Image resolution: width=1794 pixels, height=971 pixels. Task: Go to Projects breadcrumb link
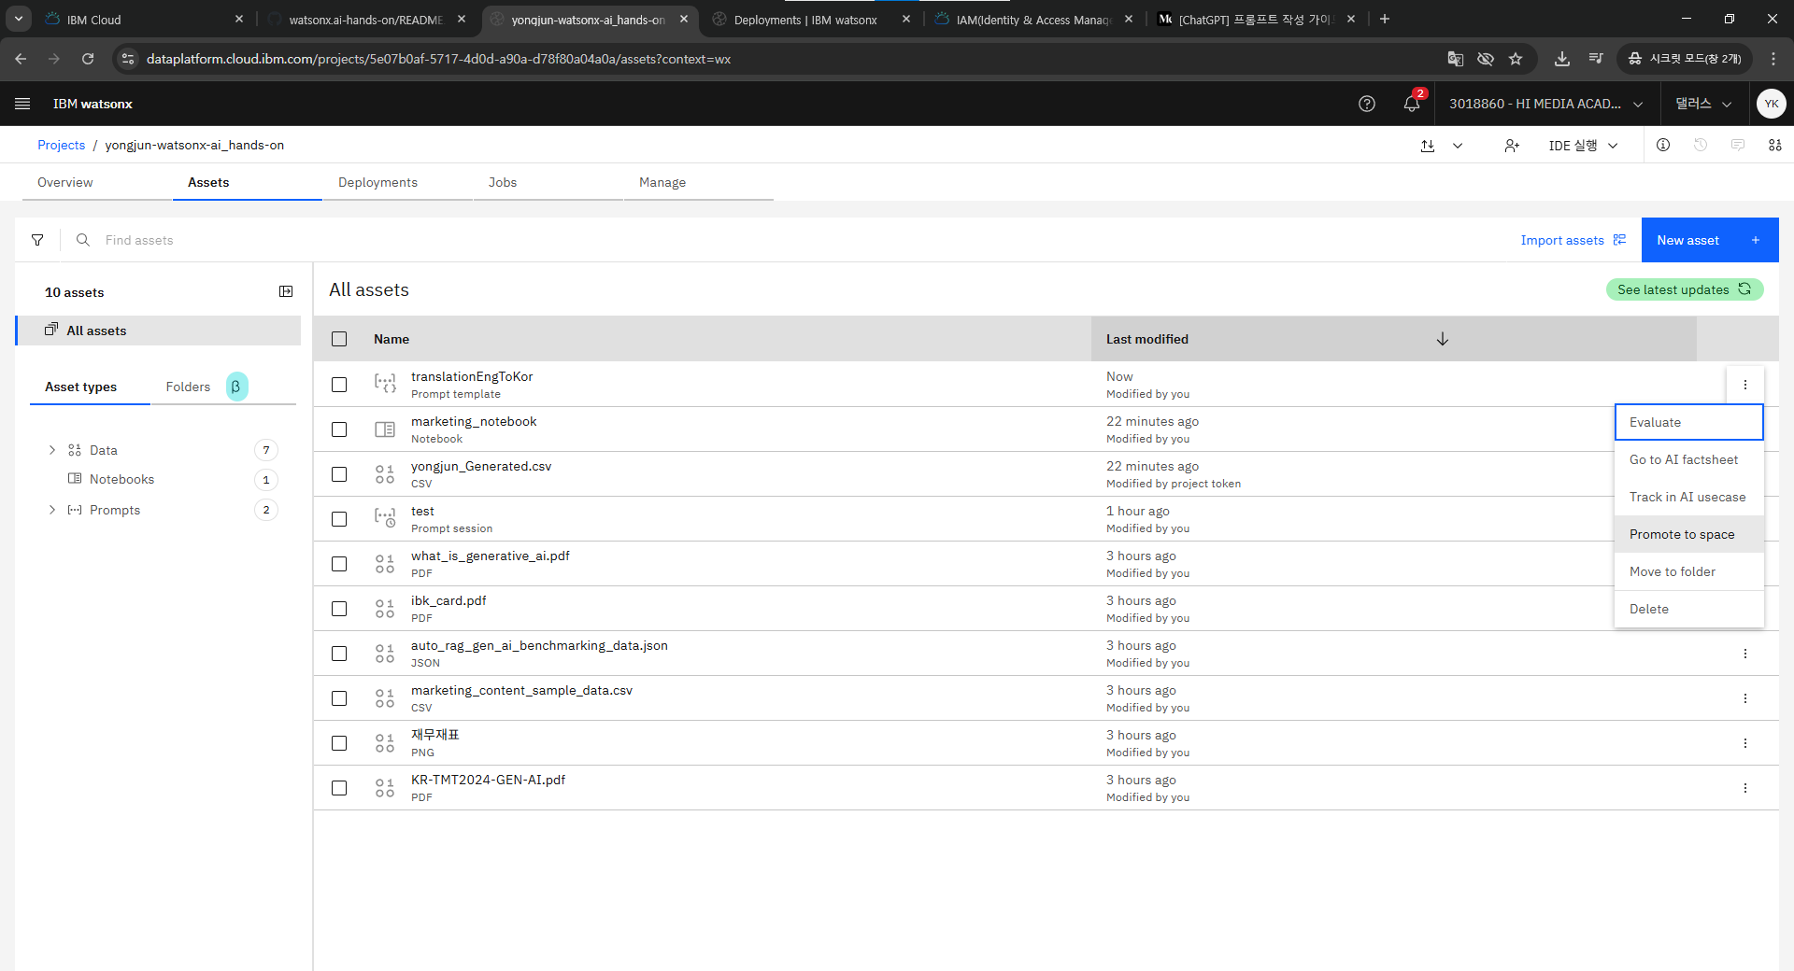61,145
